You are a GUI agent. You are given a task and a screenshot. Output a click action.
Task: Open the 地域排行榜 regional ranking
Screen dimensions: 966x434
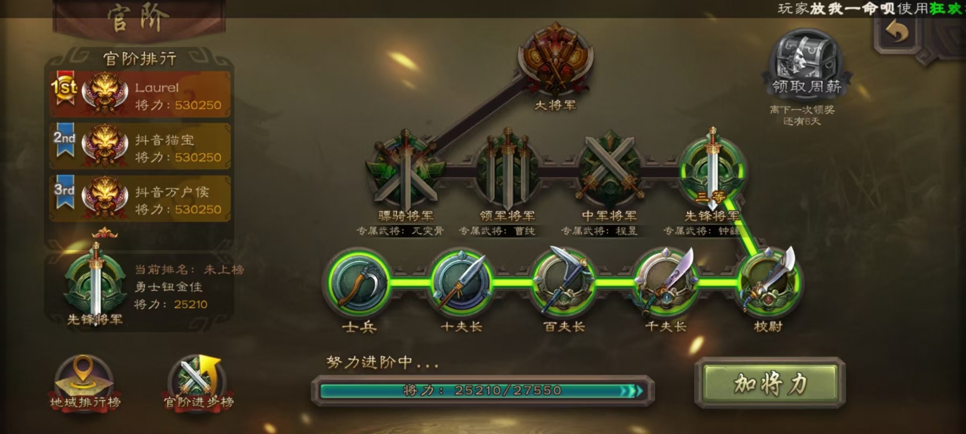pos(85,384)
